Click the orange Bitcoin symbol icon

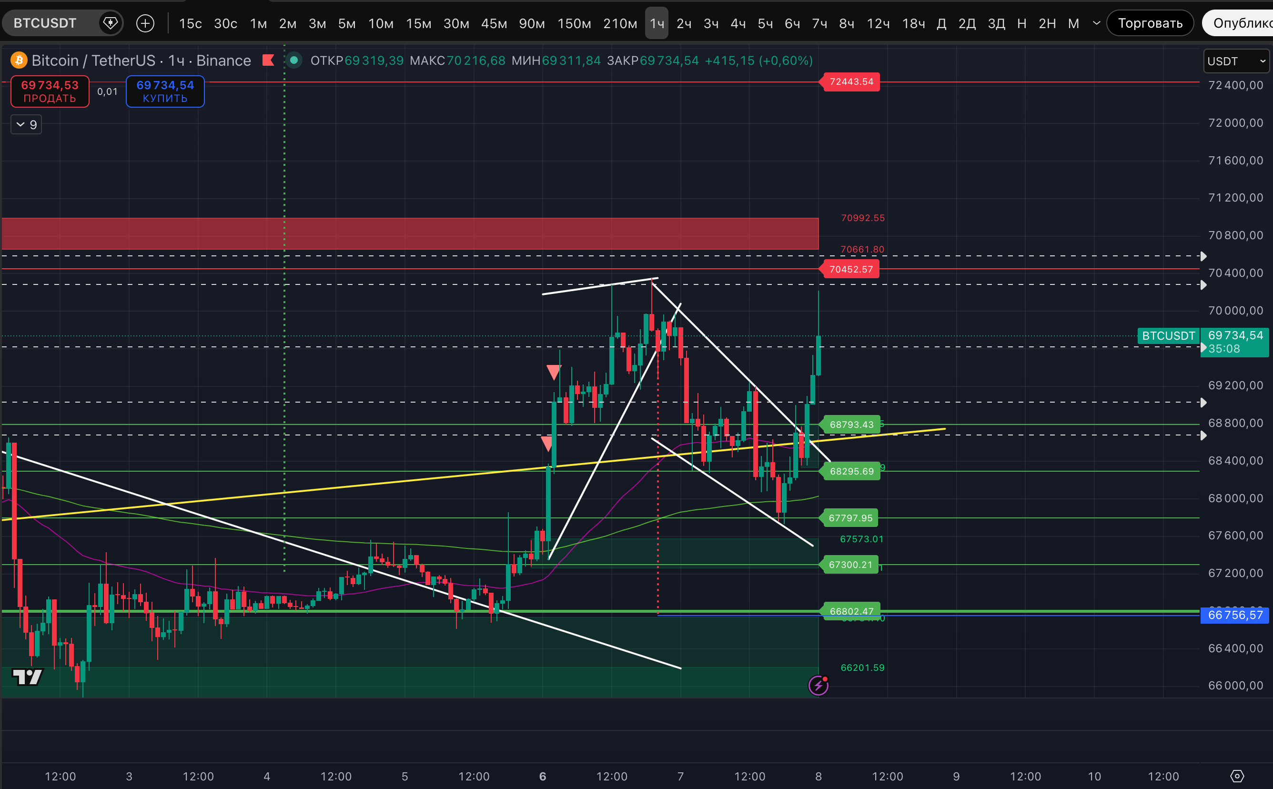[20, 61]
